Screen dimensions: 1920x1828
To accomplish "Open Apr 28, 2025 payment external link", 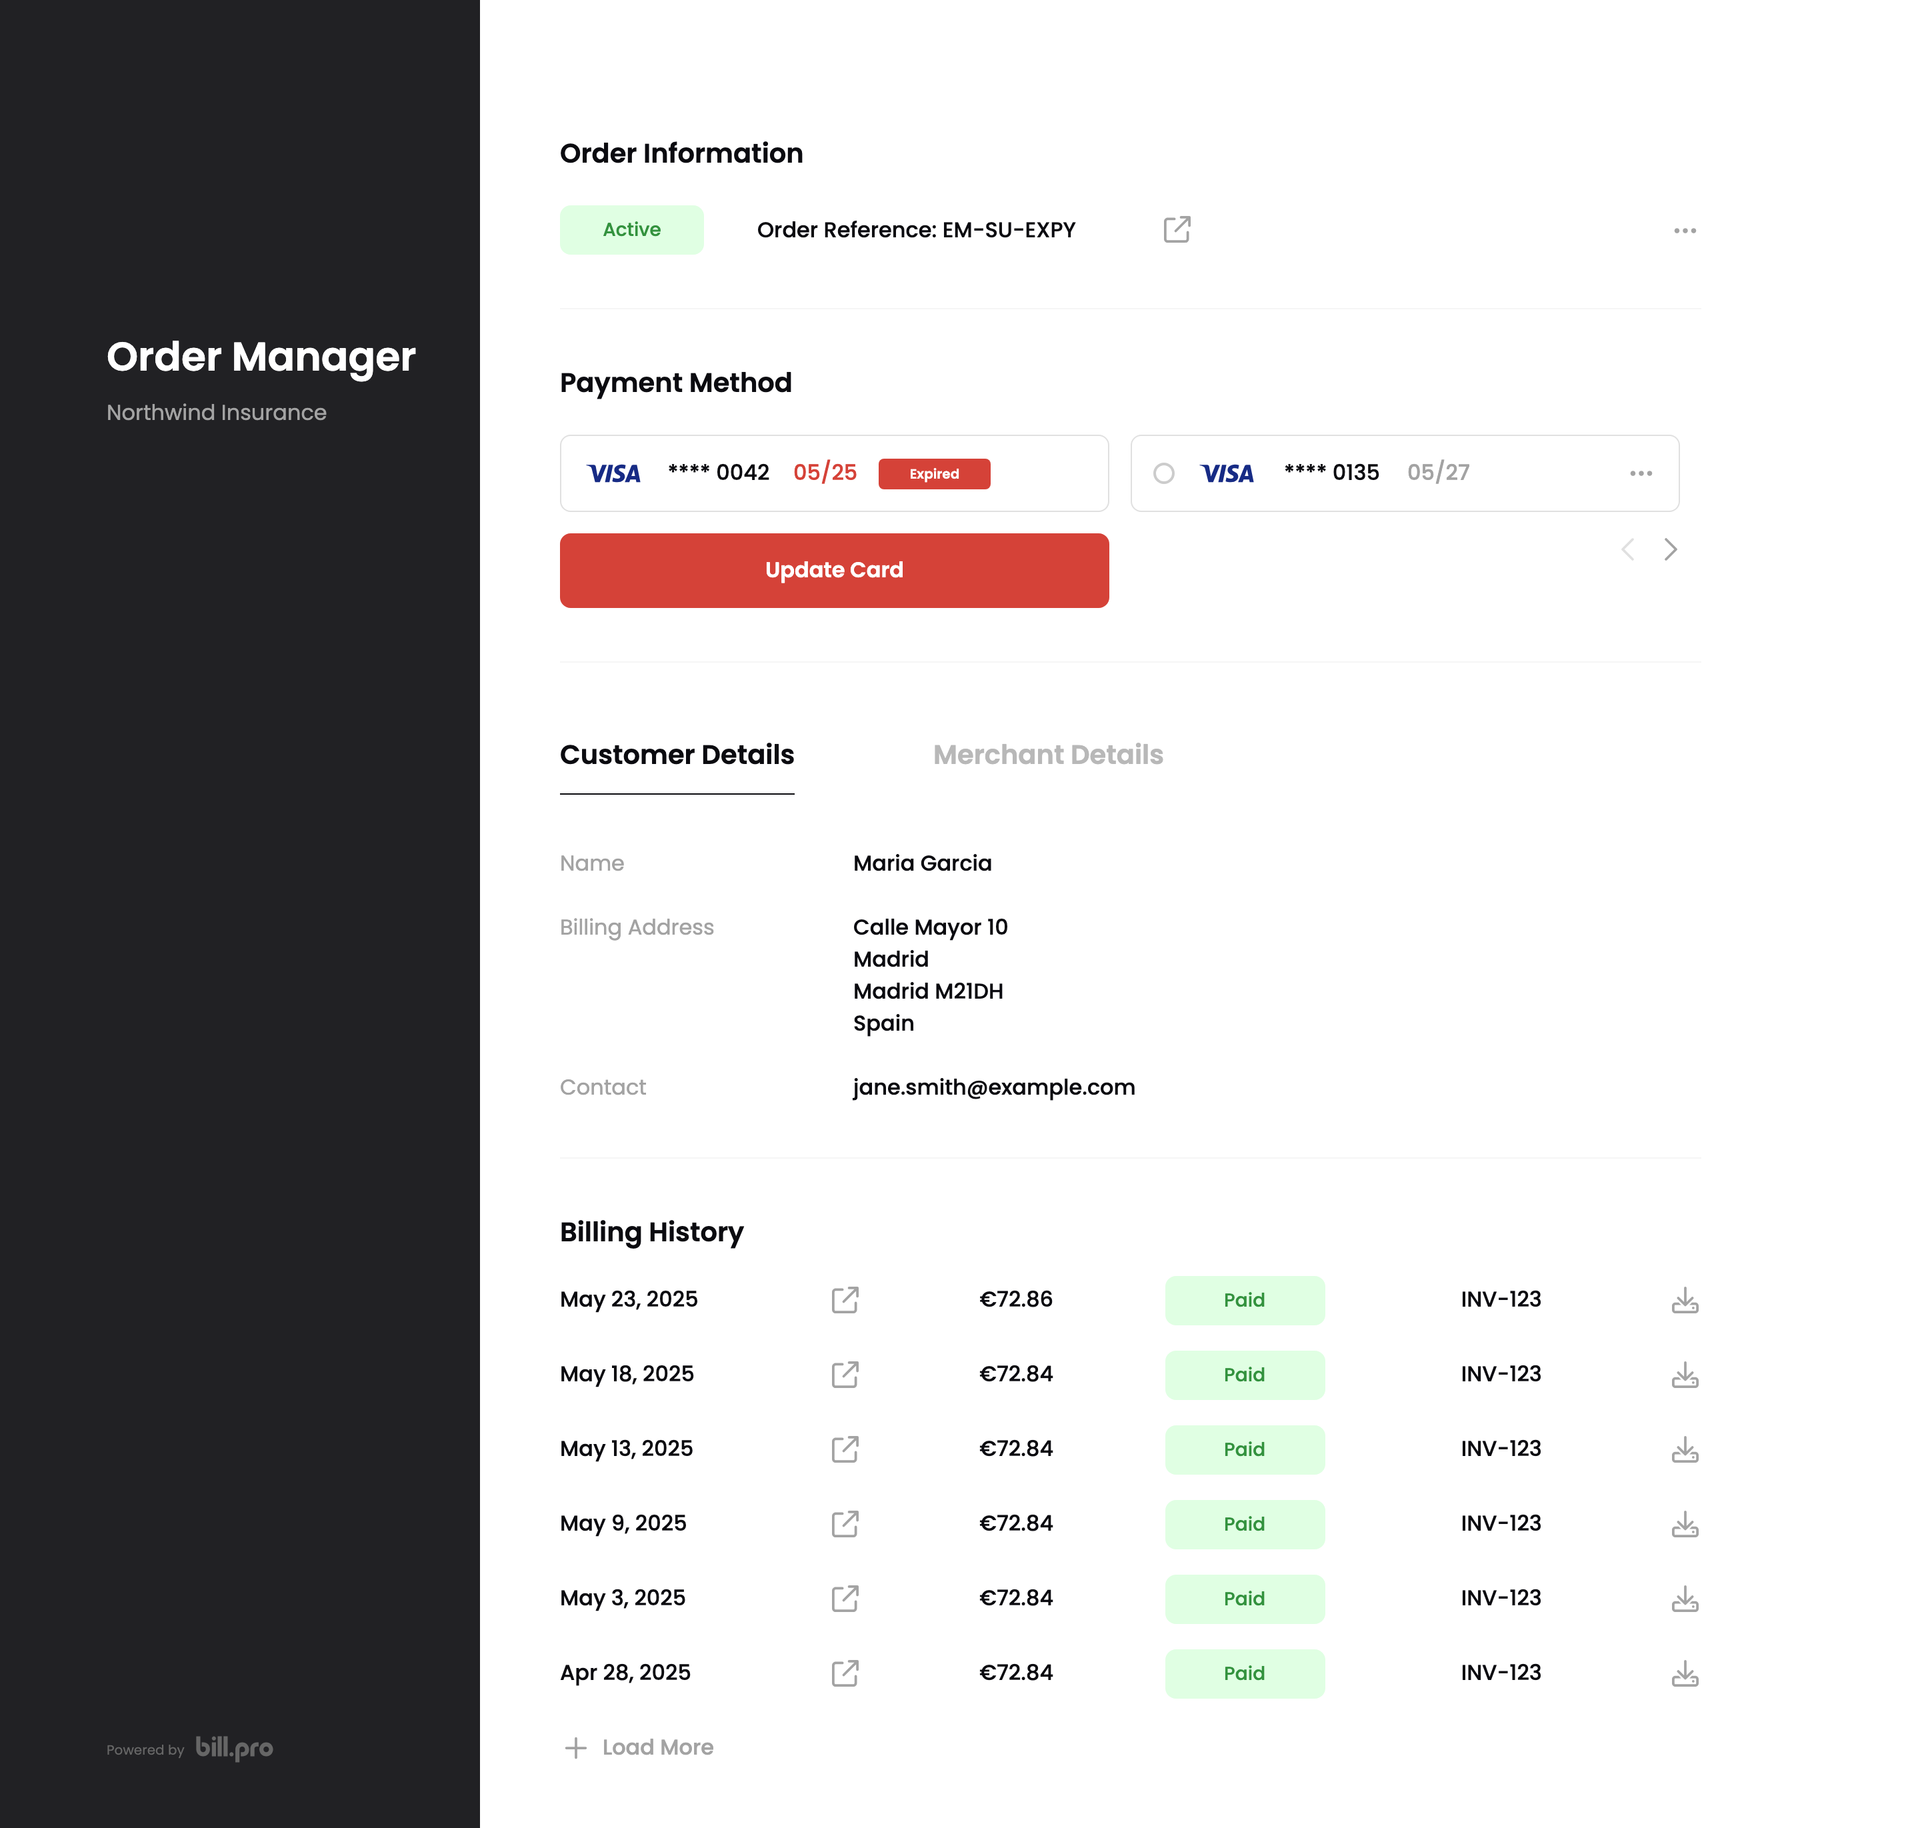I will pyautogui.click(x=844, y=1673).
